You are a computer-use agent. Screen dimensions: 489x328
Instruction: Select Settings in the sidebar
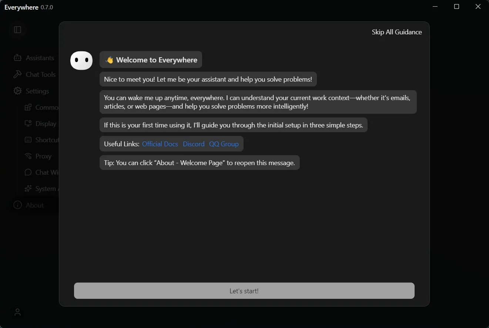click(31, 91)
